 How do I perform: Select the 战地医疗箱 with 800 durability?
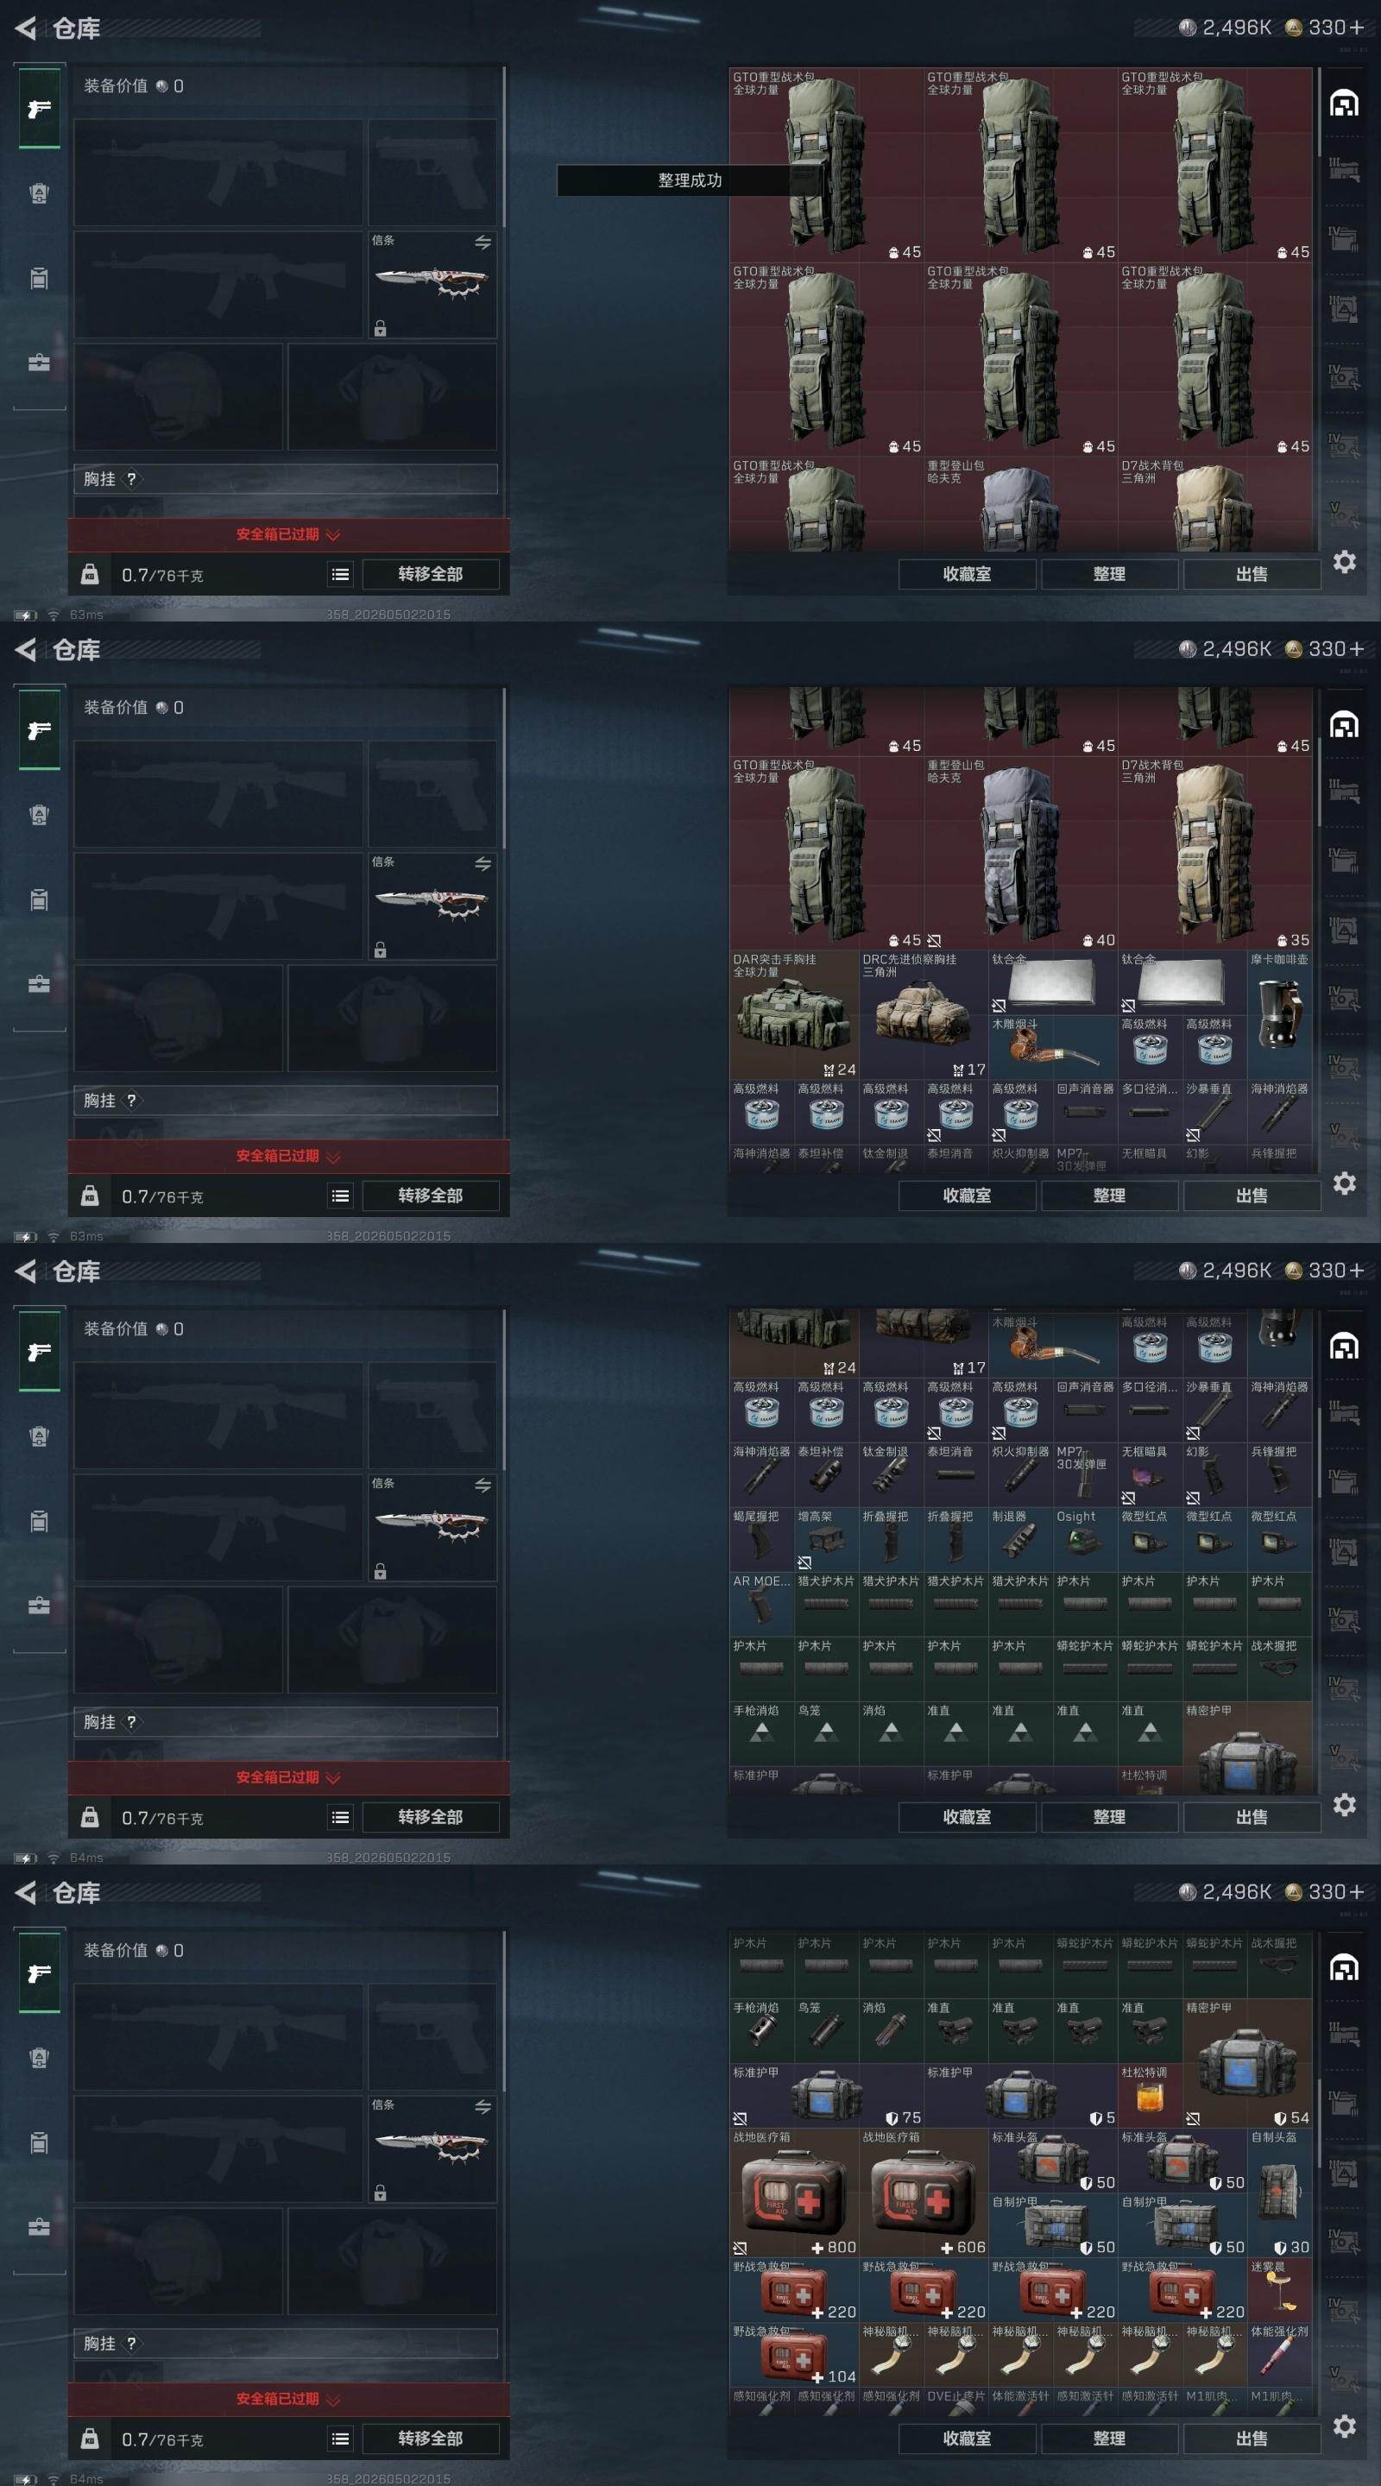click(794, 2193)
